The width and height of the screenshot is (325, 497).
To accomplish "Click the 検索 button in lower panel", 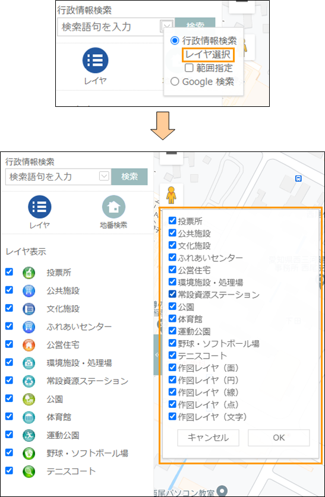I will pyautogui.click(x=130, y=176).
